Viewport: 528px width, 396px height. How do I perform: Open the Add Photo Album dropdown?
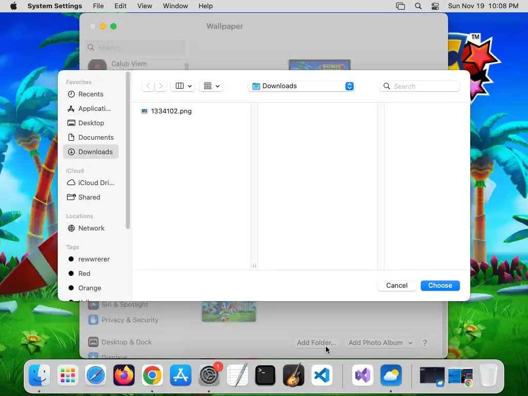[x=380, y=343]
